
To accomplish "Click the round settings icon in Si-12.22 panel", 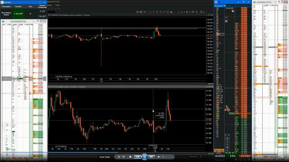I will tap(233, 11).
